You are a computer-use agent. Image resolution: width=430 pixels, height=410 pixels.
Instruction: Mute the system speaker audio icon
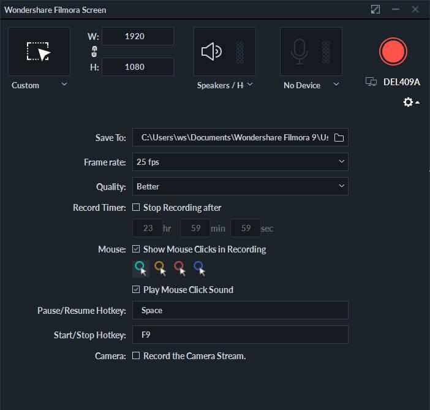point(211,51)
